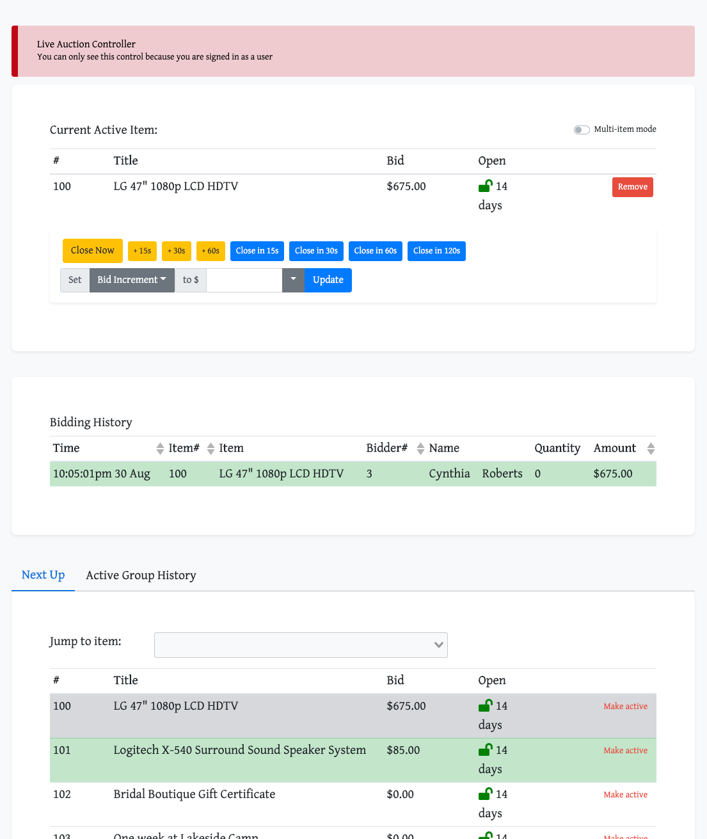Click '10:05:01pm 30 Aug' time cell
Image resolution: width=707 pixels, height=839 pixels.
(102, 474)
